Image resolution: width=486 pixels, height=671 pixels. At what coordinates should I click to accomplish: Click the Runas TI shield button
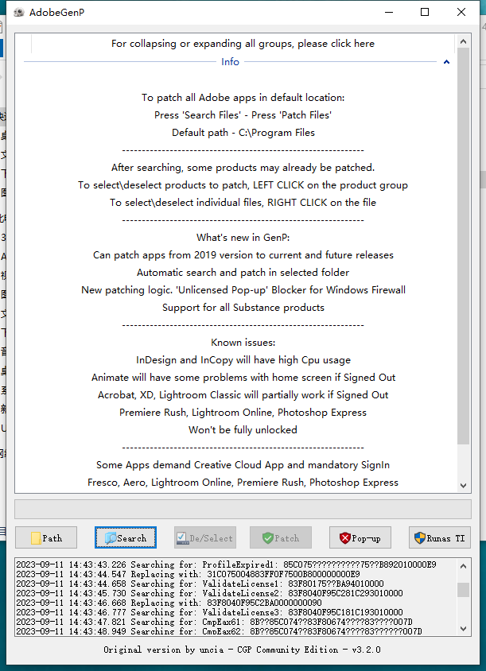coord(439,538)
